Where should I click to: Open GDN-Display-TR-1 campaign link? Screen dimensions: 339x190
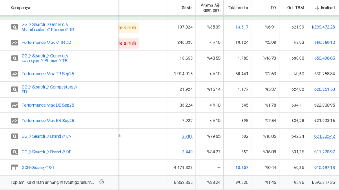(38, 167)
